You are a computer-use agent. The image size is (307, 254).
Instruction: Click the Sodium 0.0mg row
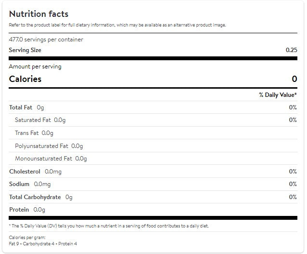[x=153, y=184]
